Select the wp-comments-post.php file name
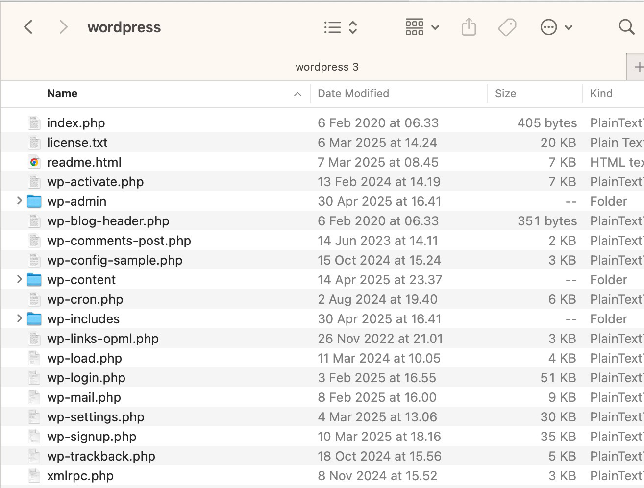 [119, 241]
